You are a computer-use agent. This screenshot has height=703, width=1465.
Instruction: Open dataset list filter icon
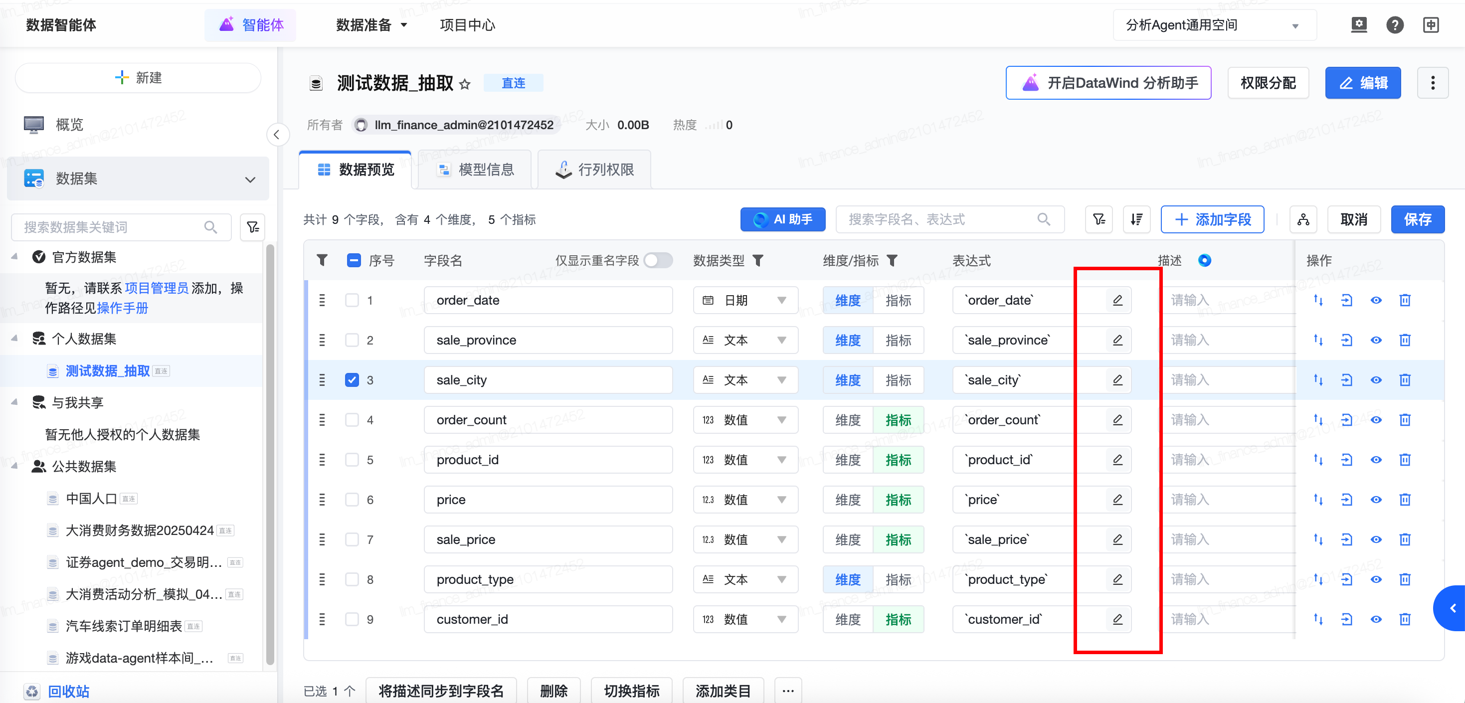pyautogui.click(x=252, y=227)
